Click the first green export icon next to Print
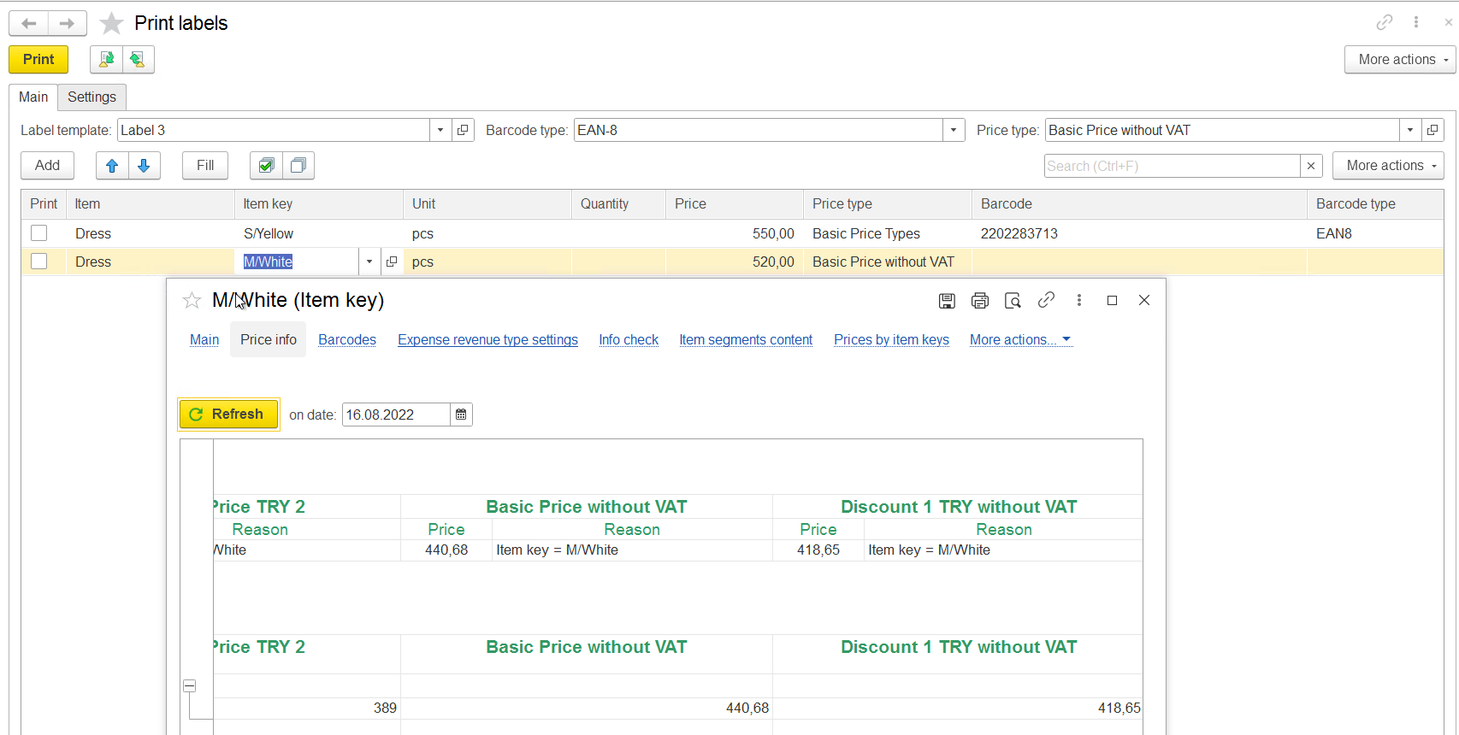 106,59
